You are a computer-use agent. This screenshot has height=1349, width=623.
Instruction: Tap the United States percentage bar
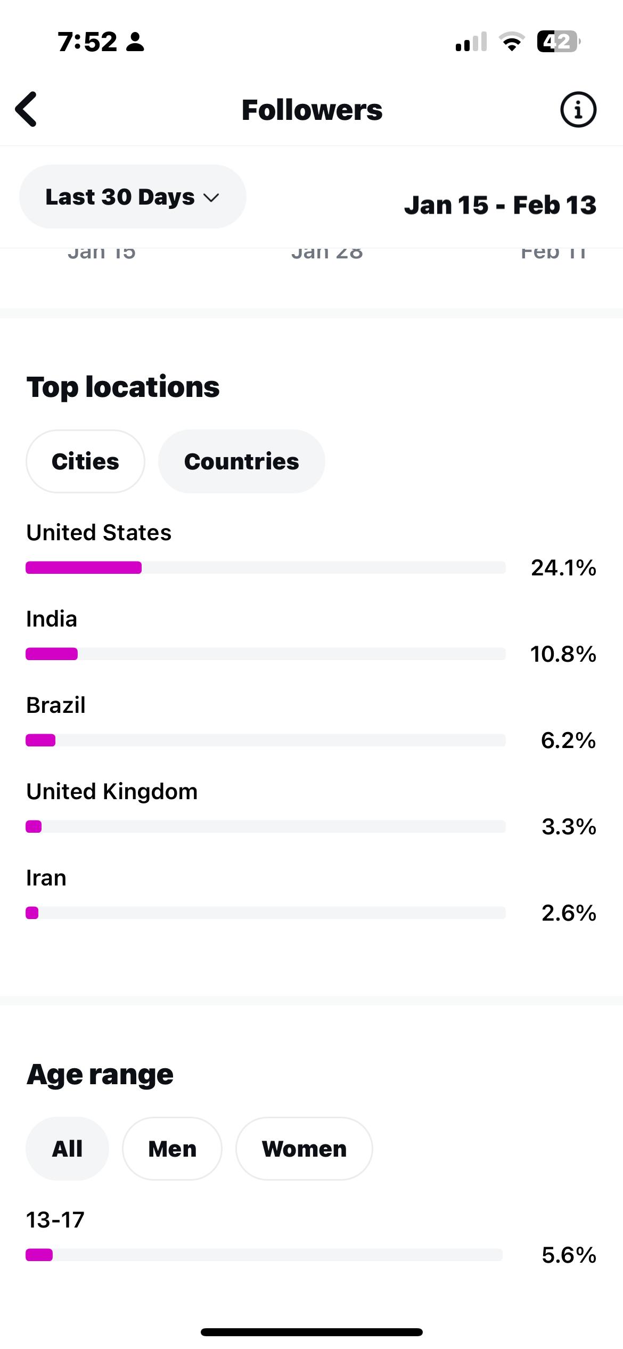coord(265,567)
